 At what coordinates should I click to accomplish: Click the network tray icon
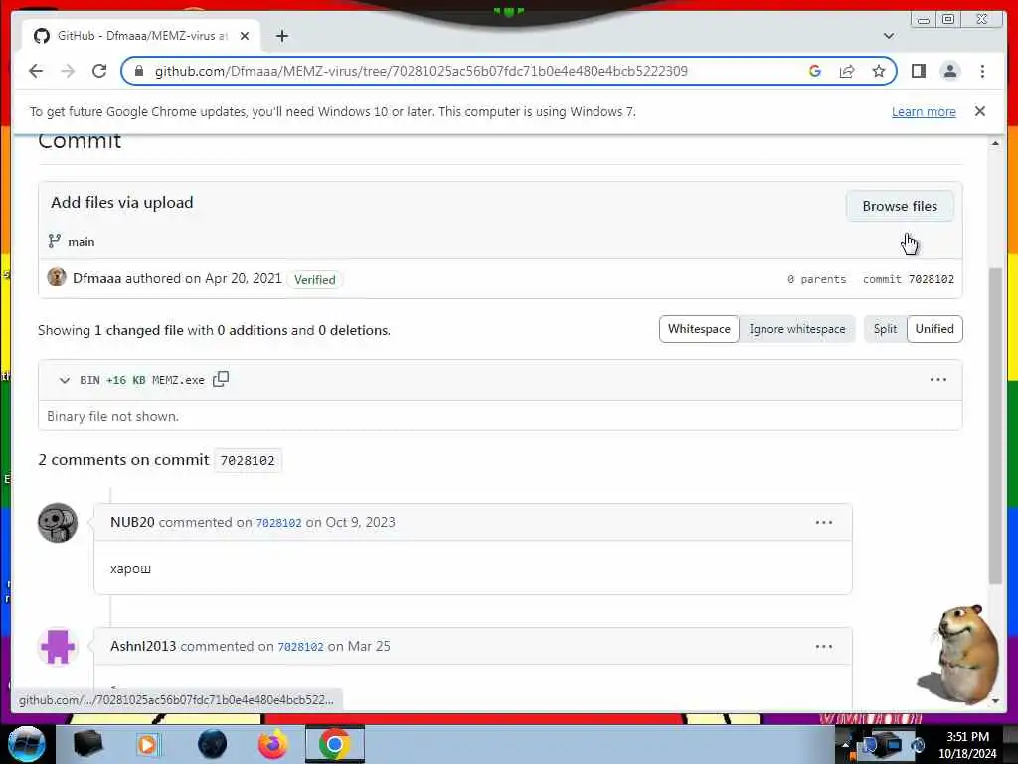[894, 744]
